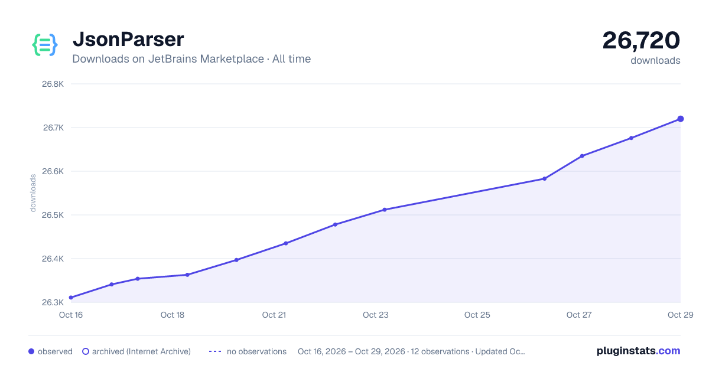The image size is (709, 372).
Task: Select the data point above Oct 27
Action: [582, 156]
